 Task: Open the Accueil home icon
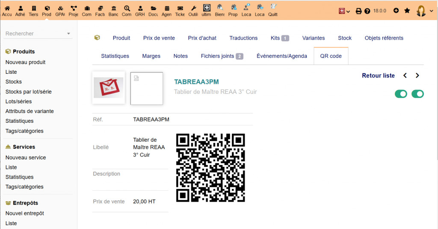(7, 11)
